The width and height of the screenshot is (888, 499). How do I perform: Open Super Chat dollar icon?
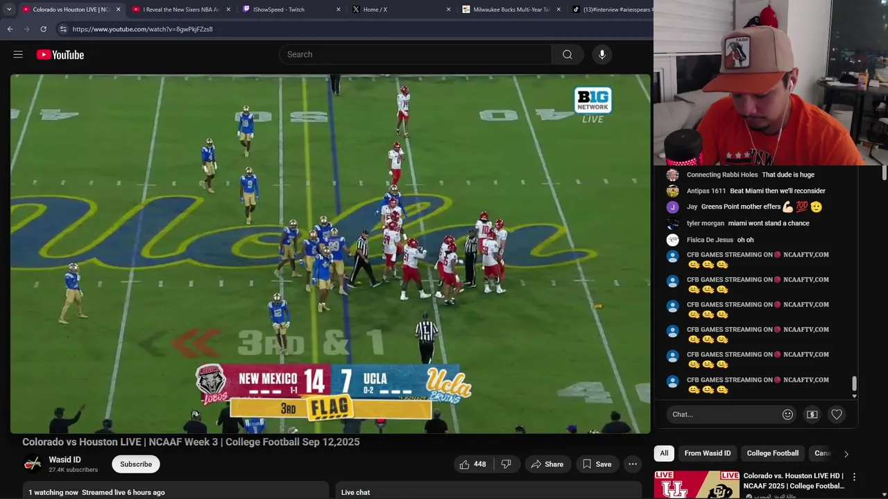click(x=812, y=414)
